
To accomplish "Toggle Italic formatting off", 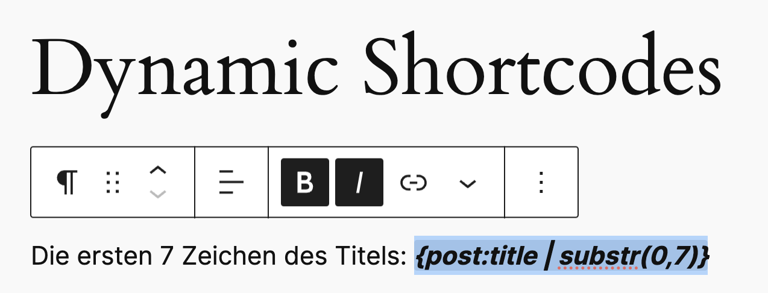I will [359, 182].
